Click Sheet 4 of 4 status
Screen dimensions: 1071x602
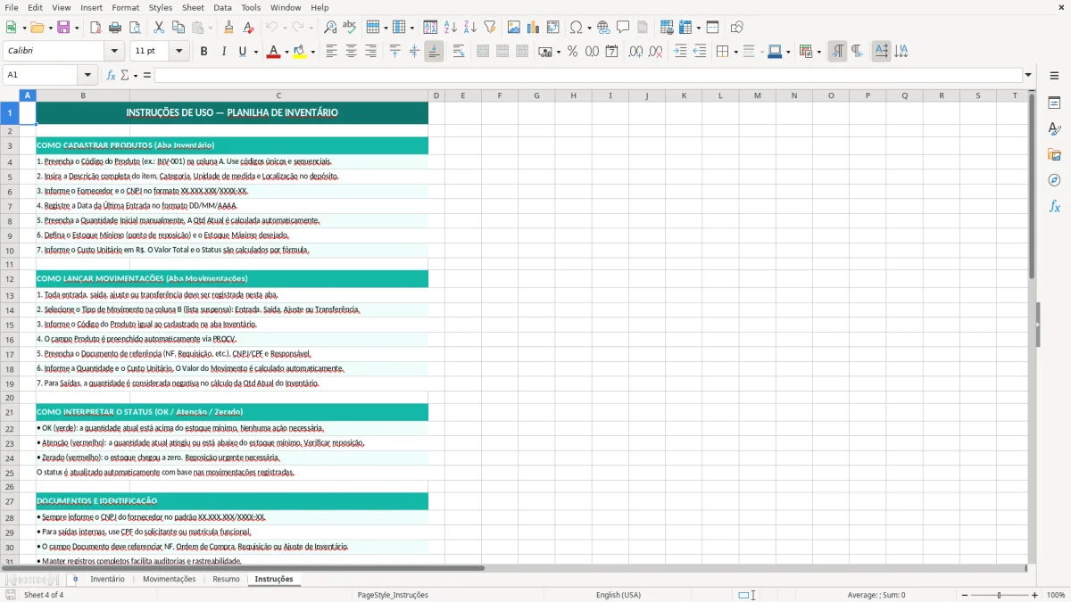tap(44, 595)
